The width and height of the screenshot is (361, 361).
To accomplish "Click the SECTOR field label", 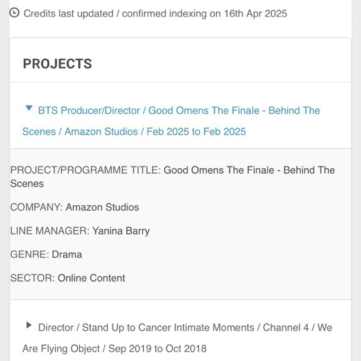I will [x=32, y=279].
